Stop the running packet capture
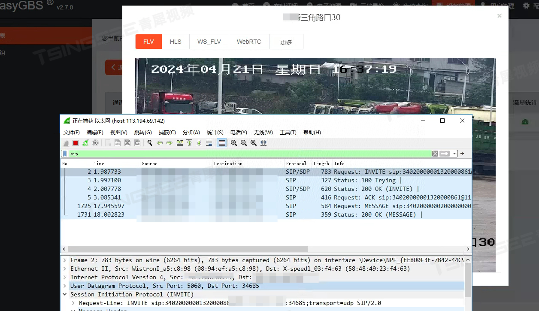The width and height of the screenshot is (539, 311). 76,143
